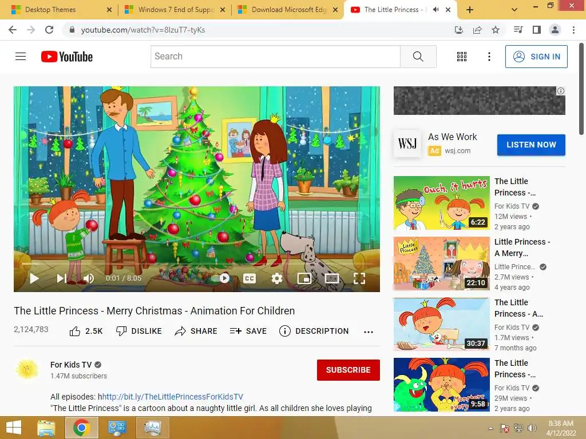Open the For Kids TV channel name
The height and width of the screenshot is (439, 586).
click(71, 365)
